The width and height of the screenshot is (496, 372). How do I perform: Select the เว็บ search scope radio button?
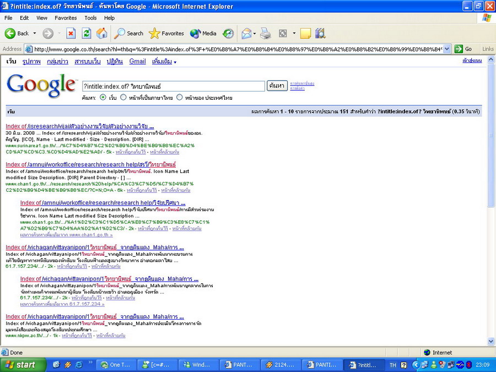pyautogui.click(x=103, y=98)
